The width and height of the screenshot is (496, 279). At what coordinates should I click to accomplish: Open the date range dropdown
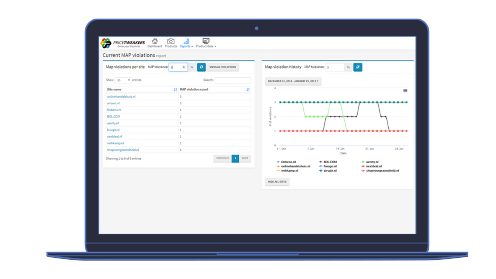[x=293, y=81]
